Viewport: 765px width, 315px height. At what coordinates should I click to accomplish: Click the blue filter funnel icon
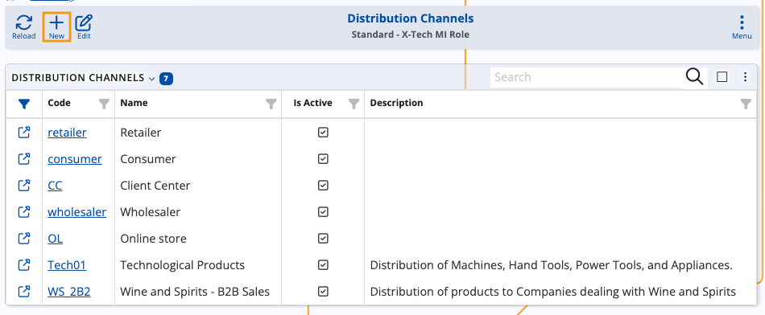coord(24,103)
